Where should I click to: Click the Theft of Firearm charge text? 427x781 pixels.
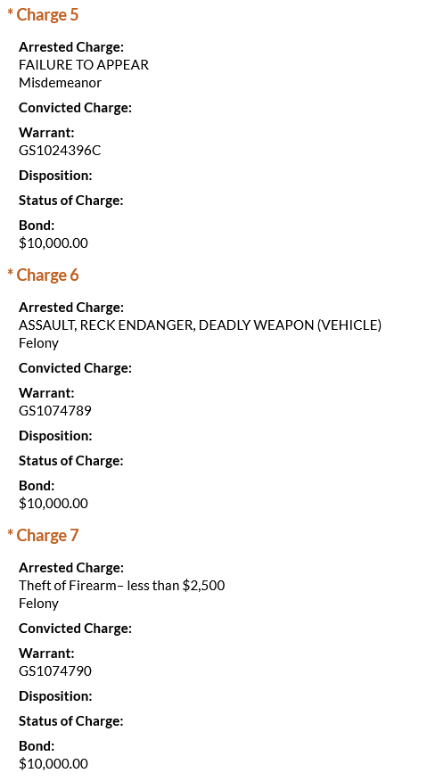point(121,585)
